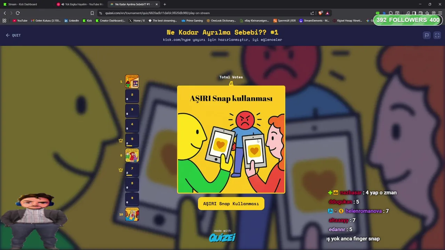Select option 10 thumbnail in vote list
Screen dimensions: 445x250
coord(132,214)
